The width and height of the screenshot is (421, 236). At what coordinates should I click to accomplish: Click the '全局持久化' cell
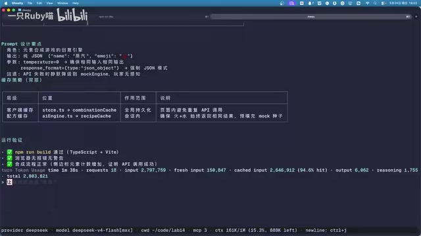pos(137,110)
